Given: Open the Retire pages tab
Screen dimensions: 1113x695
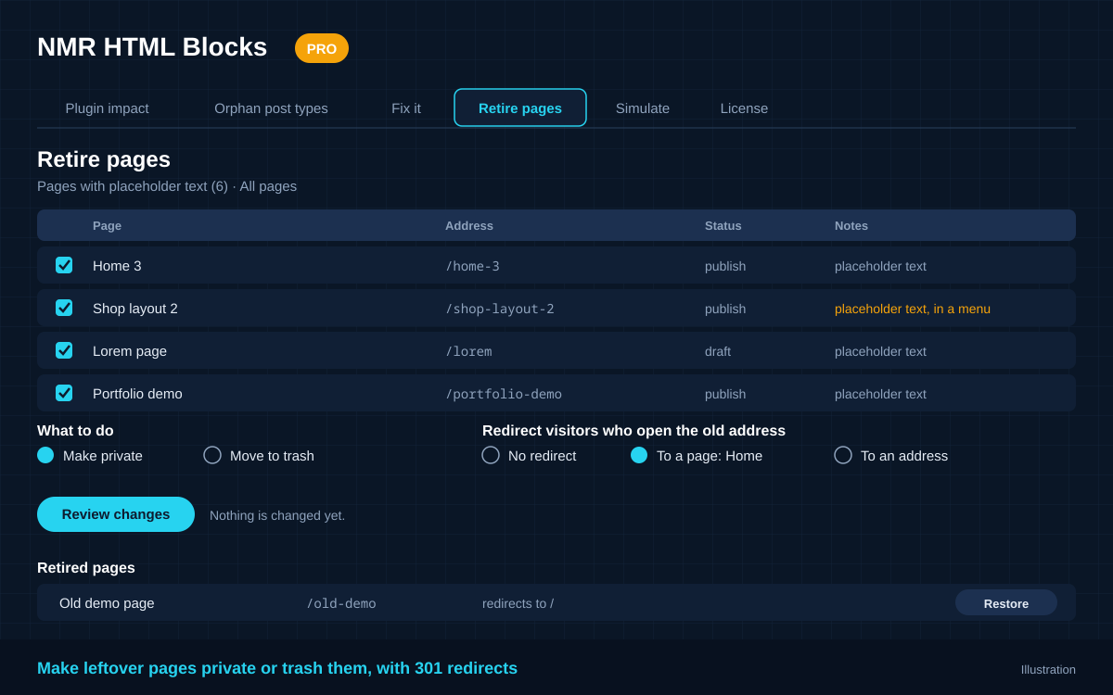Looking at the screenshot, I should pos(520,107).
